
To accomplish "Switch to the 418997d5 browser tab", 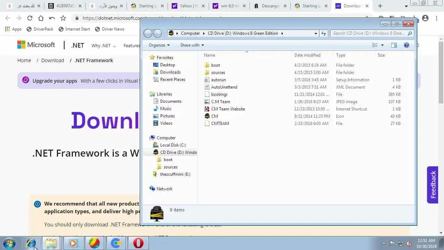I will 65,6.
